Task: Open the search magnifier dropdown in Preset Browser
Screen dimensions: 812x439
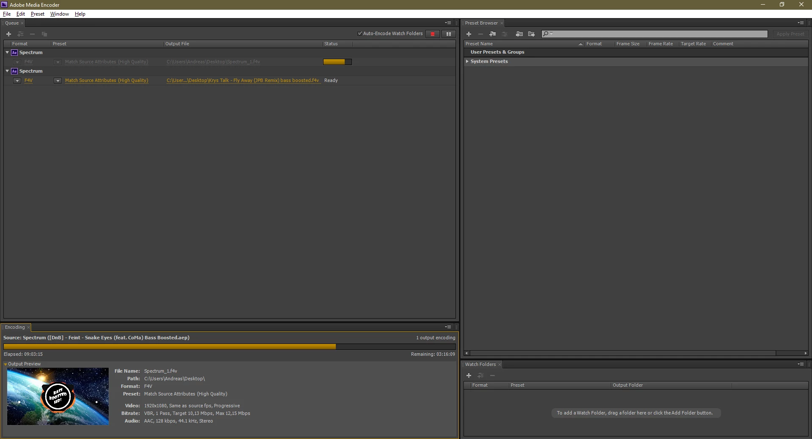Action: pyautogui.click(x=548, y=34)
